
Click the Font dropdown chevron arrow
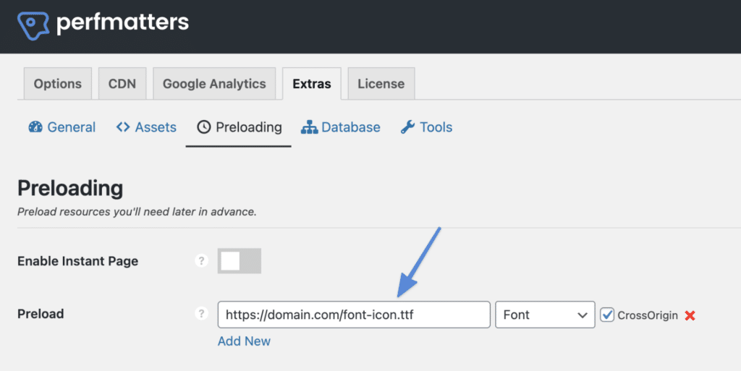pos(583,315)
